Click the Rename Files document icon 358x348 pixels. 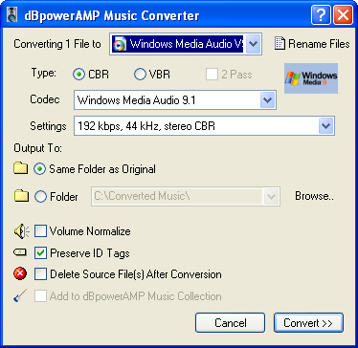[280, 44]
